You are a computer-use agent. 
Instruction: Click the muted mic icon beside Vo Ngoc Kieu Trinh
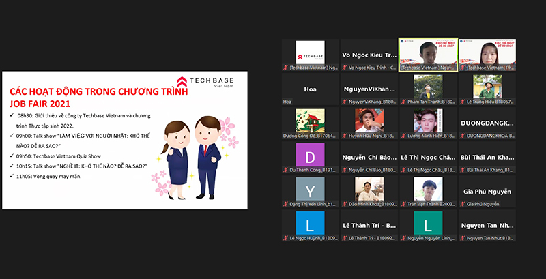345,68
